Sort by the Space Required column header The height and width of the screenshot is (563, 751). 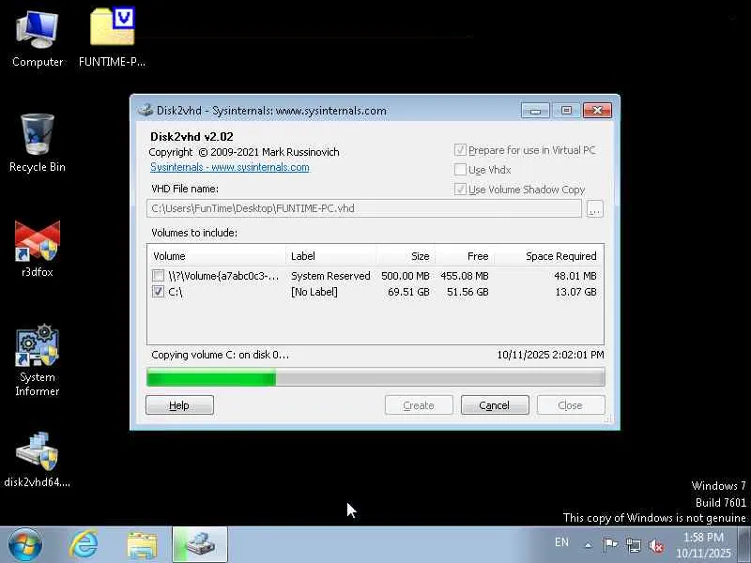(549, 256)
